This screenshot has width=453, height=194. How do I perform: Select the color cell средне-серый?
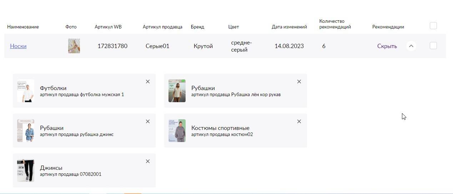tap(241, 46)
